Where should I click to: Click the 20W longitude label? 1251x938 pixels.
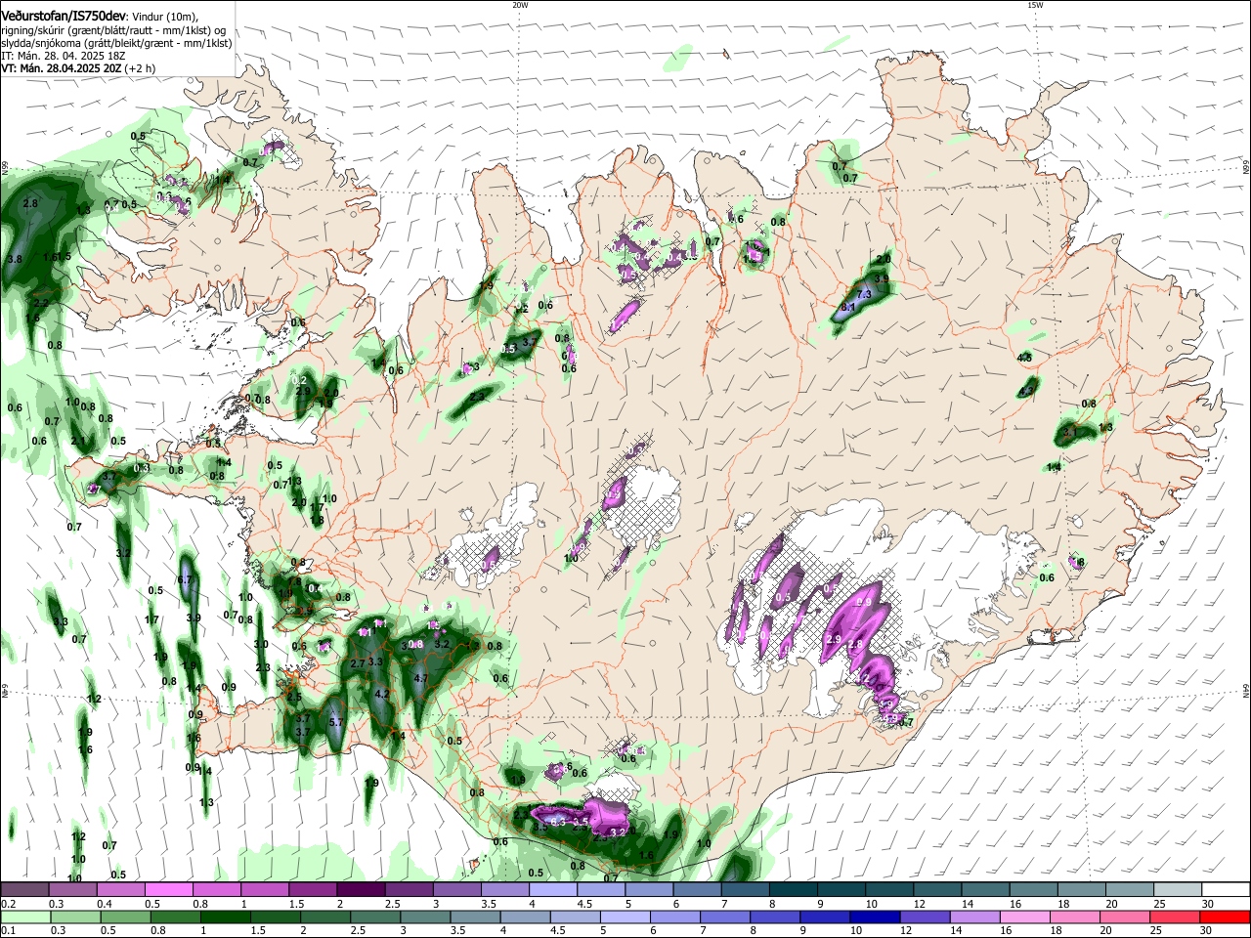(x=520, y=5)
